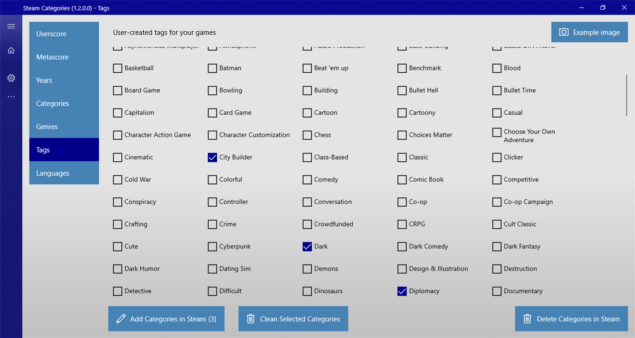Viewport: 635px width, 338px height.
Task: Uncheck the Diplomacy tag checkbox
Action: [x=402, y=291]
